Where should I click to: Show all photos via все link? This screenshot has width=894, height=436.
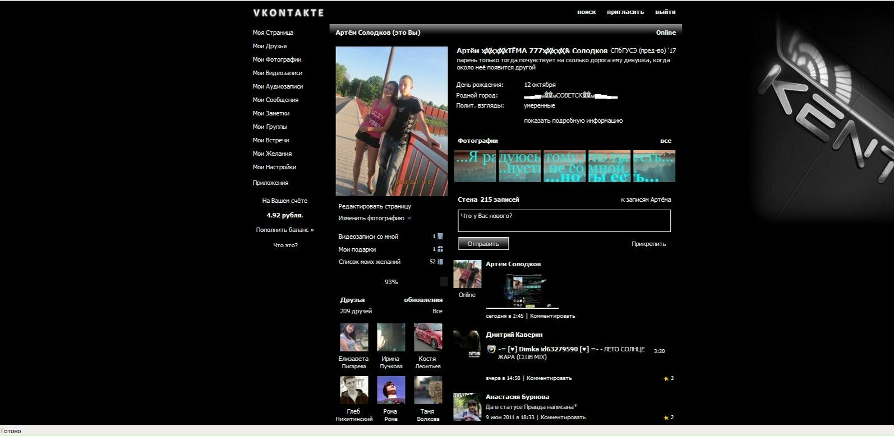pos(665,141)
